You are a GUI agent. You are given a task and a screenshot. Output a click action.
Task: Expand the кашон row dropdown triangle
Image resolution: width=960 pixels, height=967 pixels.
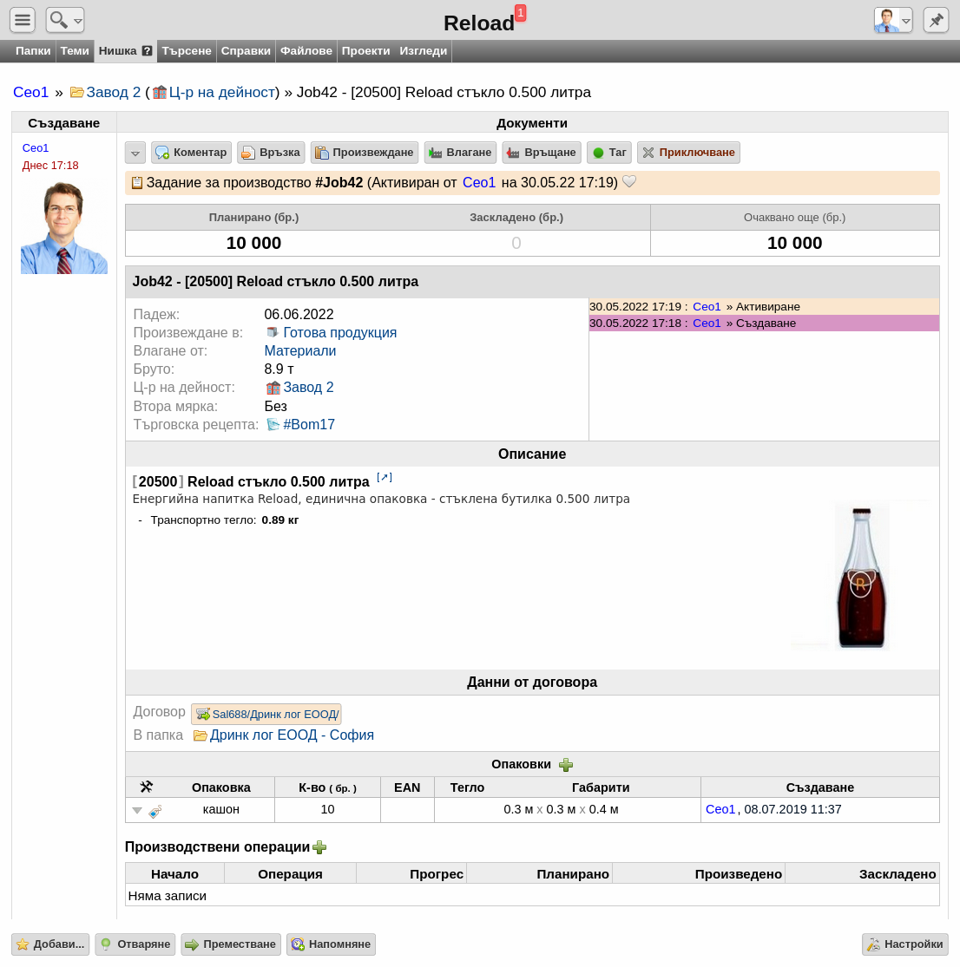click(137, 810)
